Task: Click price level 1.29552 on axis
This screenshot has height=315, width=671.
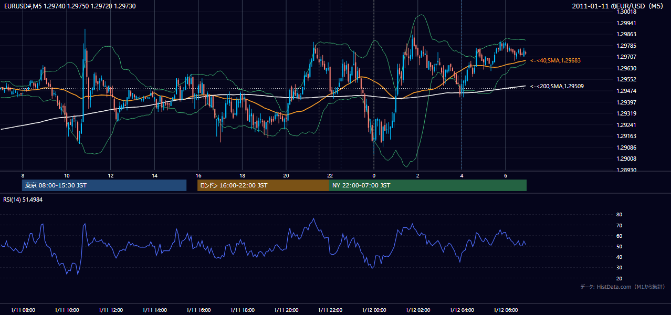Action: 626,80
